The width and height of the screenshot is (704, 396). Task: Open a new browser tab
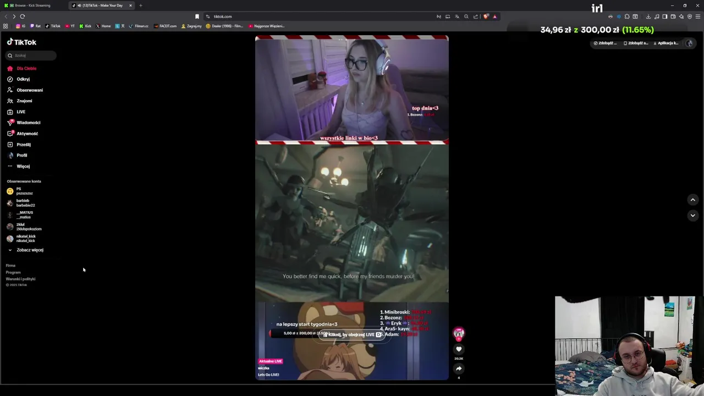pyautogui.click(x=140, y=5)
